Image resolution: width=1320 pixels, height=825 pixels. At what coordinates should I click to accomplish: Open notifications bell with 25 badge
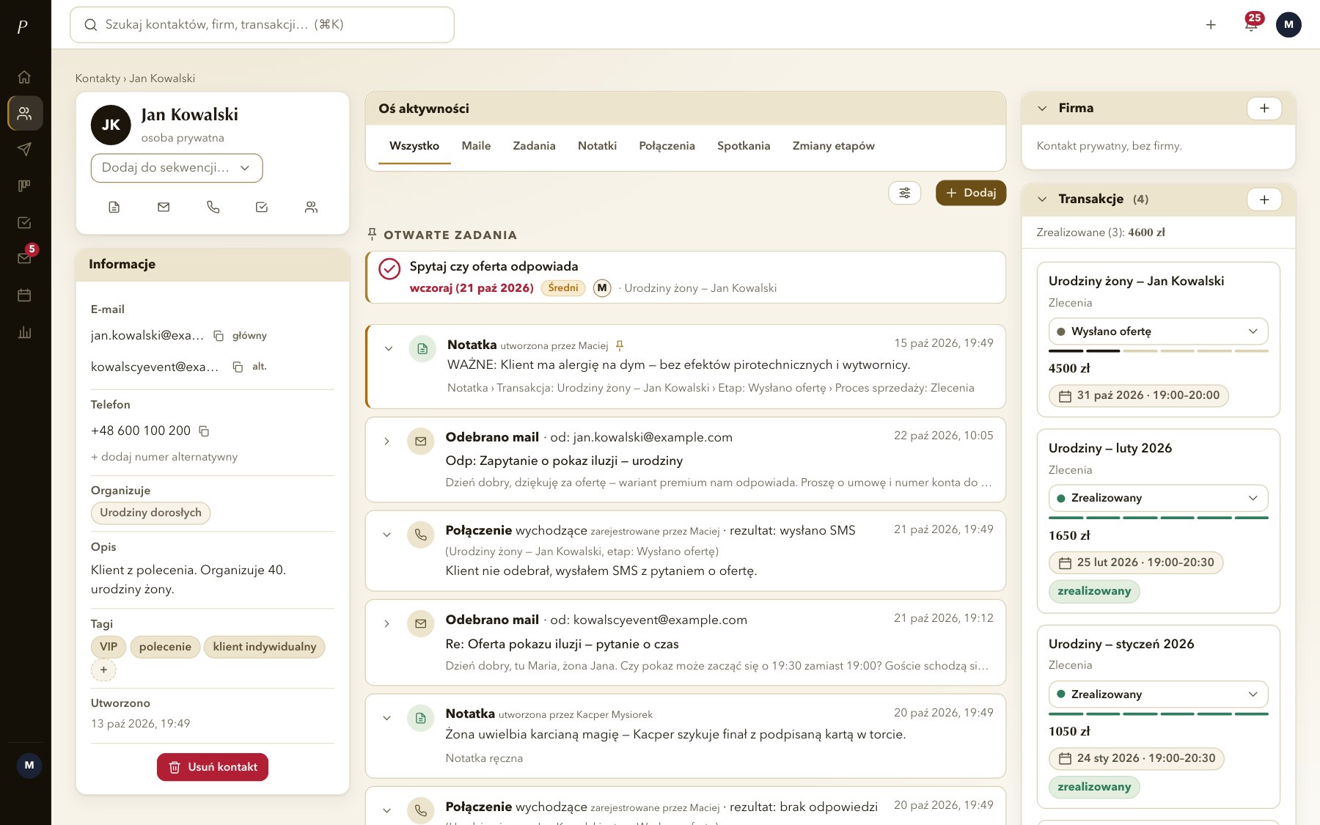(1251, 24)
